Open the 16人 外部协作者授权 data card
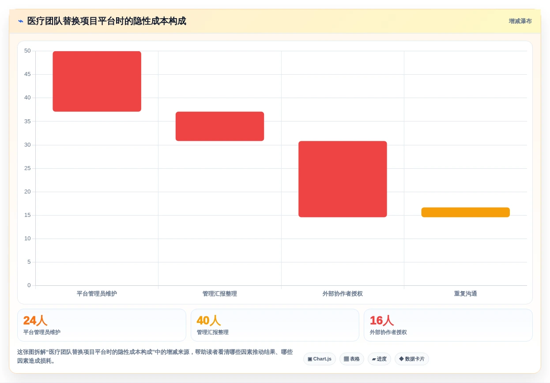 click(448, 325)
